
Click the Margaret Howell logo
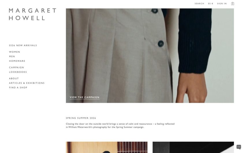coord(33,14)
